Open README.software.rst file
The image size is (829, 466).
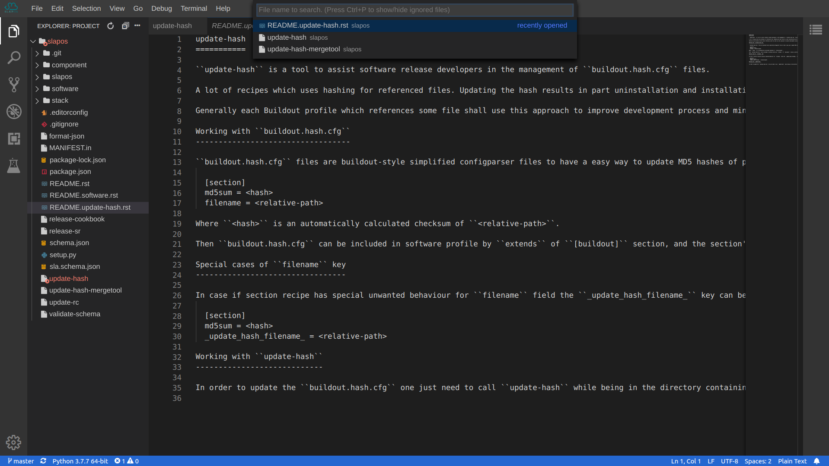88,195
